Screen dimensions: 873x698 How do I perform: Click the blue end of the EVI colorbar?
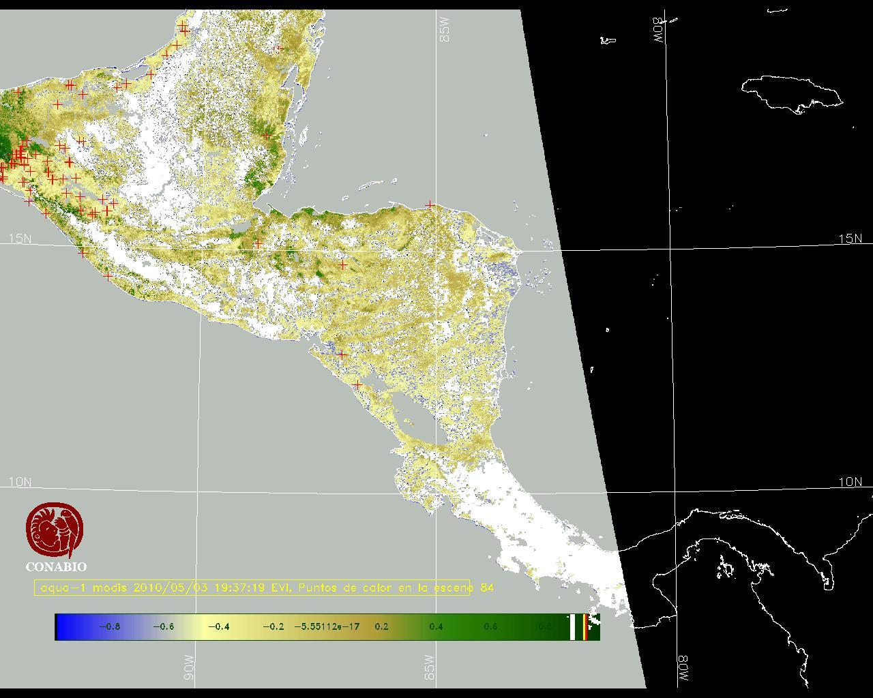[x=66, y=627]
